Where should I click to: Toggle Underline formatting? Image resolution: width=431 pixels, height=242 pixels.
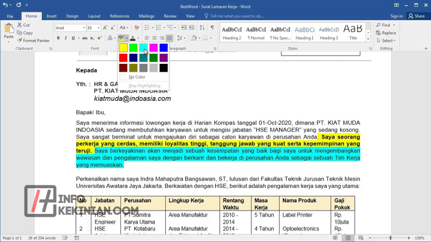(73, 38)
